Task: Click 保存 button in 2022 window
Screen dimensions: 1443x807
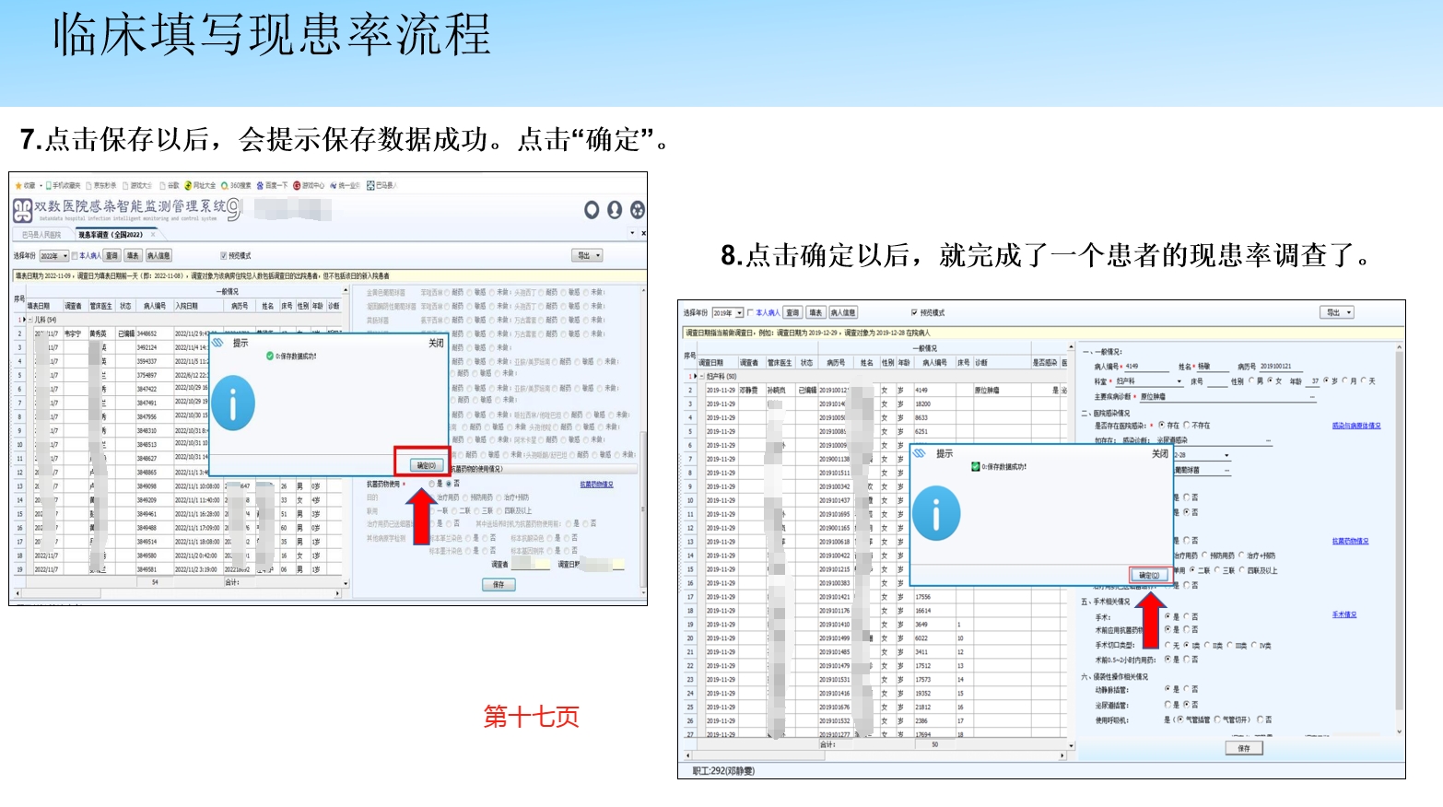Action: [x=499, y=585]
